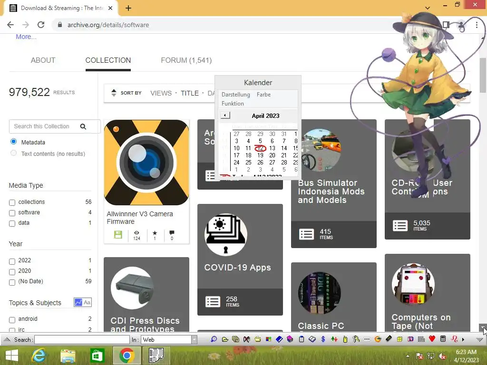Click the purple stacked books icon

[290, 339]
